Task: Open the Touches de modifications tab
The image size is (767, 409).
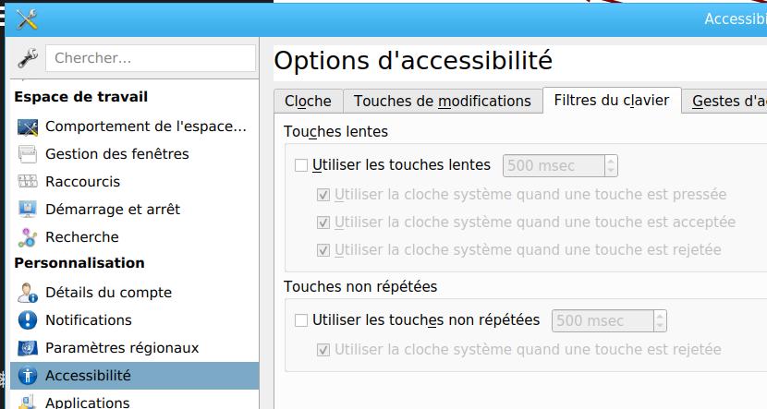Action: click(443, 102)
